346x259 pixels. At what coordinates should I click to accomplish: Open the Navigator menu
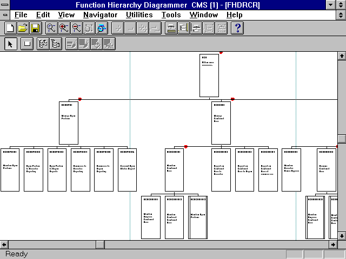point(100,15)
